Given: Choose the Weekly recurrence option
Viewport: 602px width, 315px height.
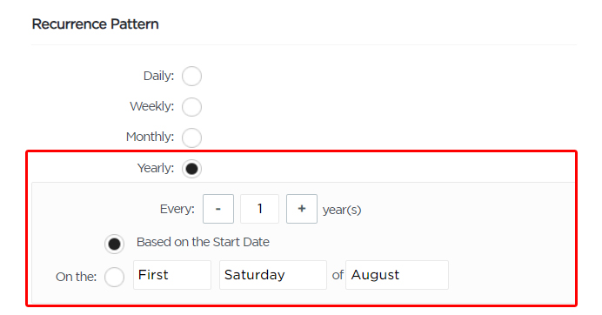Looking at the screenshot, I should 191,107.
